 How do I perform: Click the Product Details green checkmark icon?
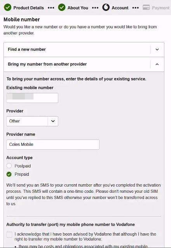[8, 7]
